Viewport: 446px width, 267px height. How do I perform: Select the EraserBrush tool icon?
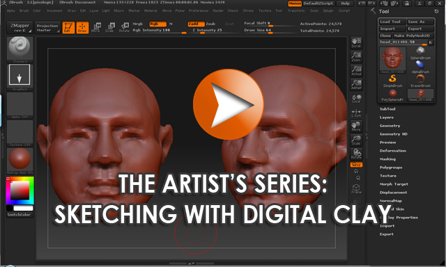click(x=420, y=81)
